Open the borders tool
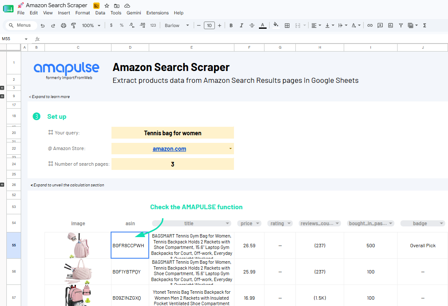Screen dimensions: 448x306 coord(287,25)
